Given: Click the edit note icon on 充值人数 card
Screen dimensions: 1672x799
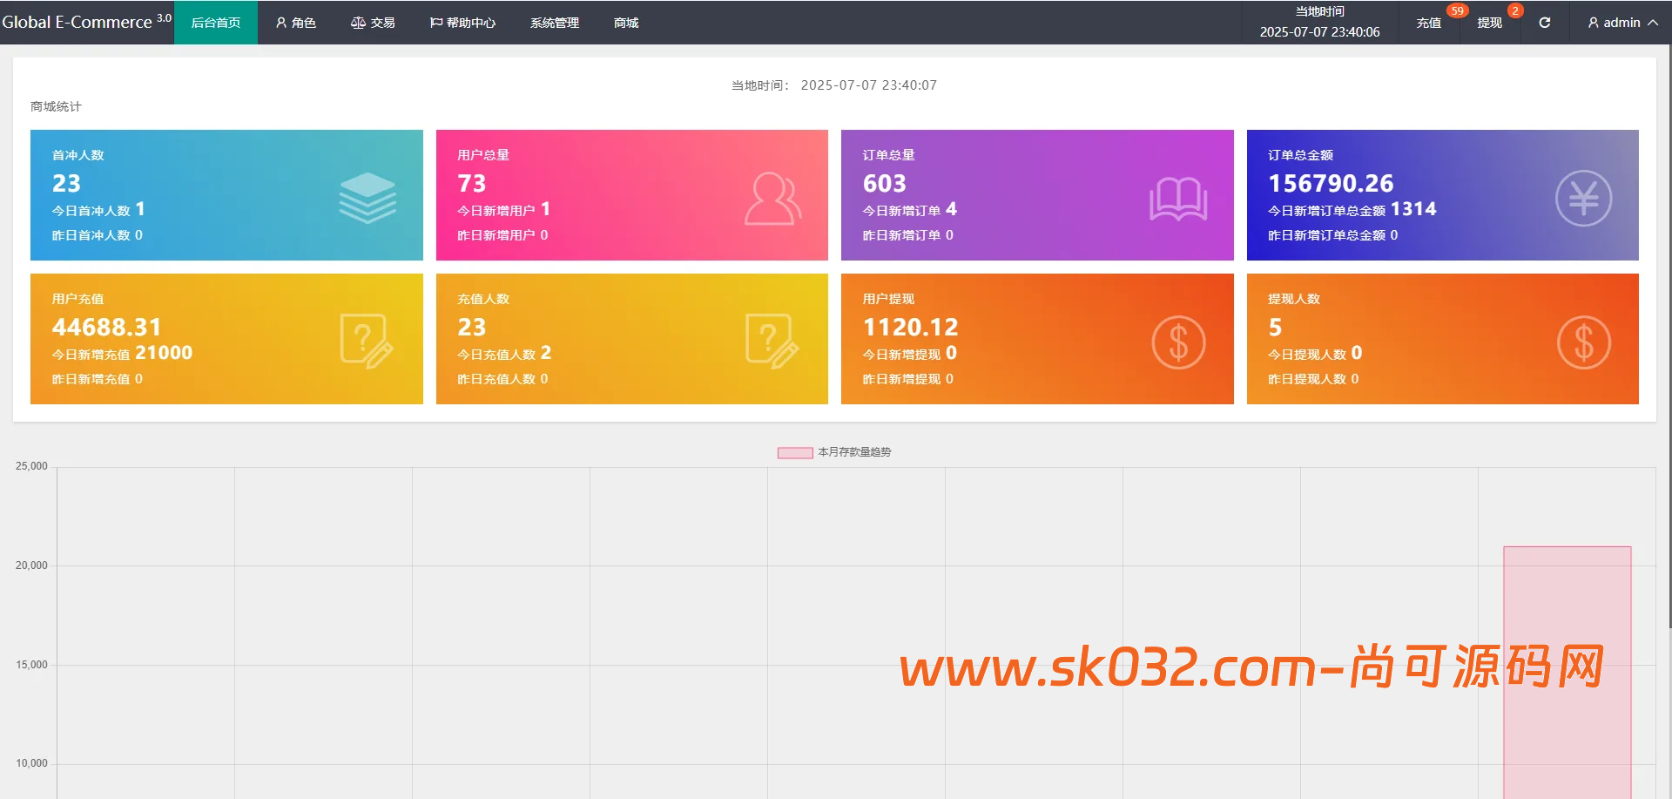Looking at the screenshot, I should click(772, 342).
